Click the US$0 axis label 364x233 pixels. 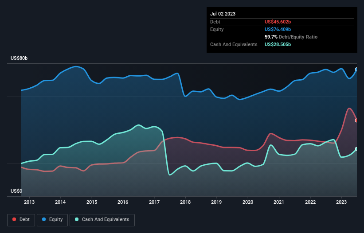[x=16, y=191]
